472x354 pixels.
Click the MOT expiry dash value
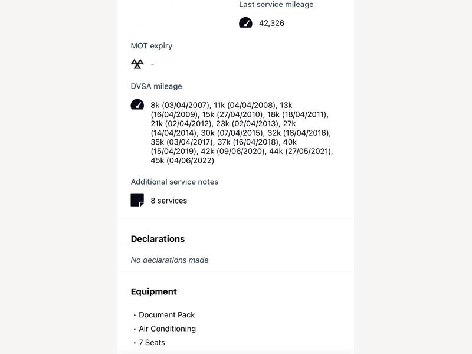pos(152,65)
